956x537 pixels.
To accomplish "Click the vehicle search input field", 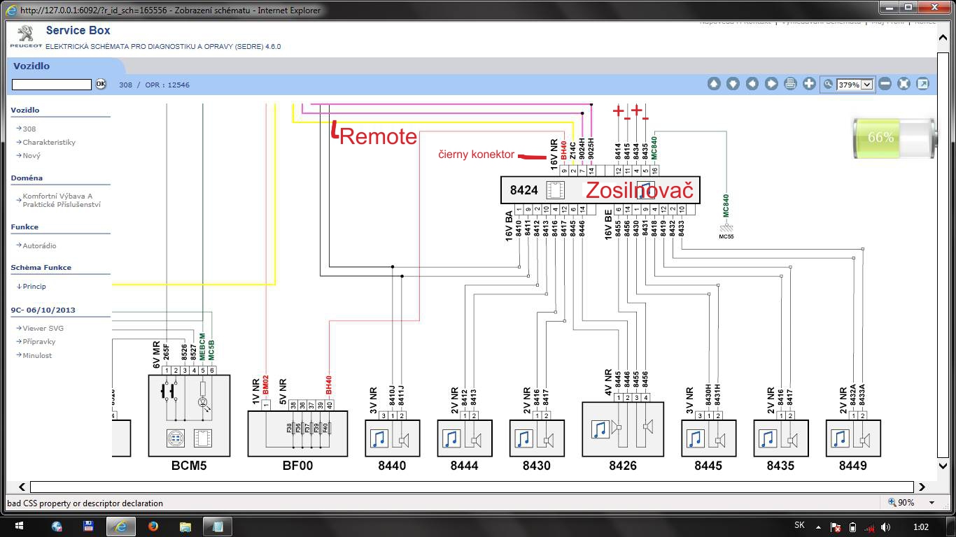I will [52, 85].
